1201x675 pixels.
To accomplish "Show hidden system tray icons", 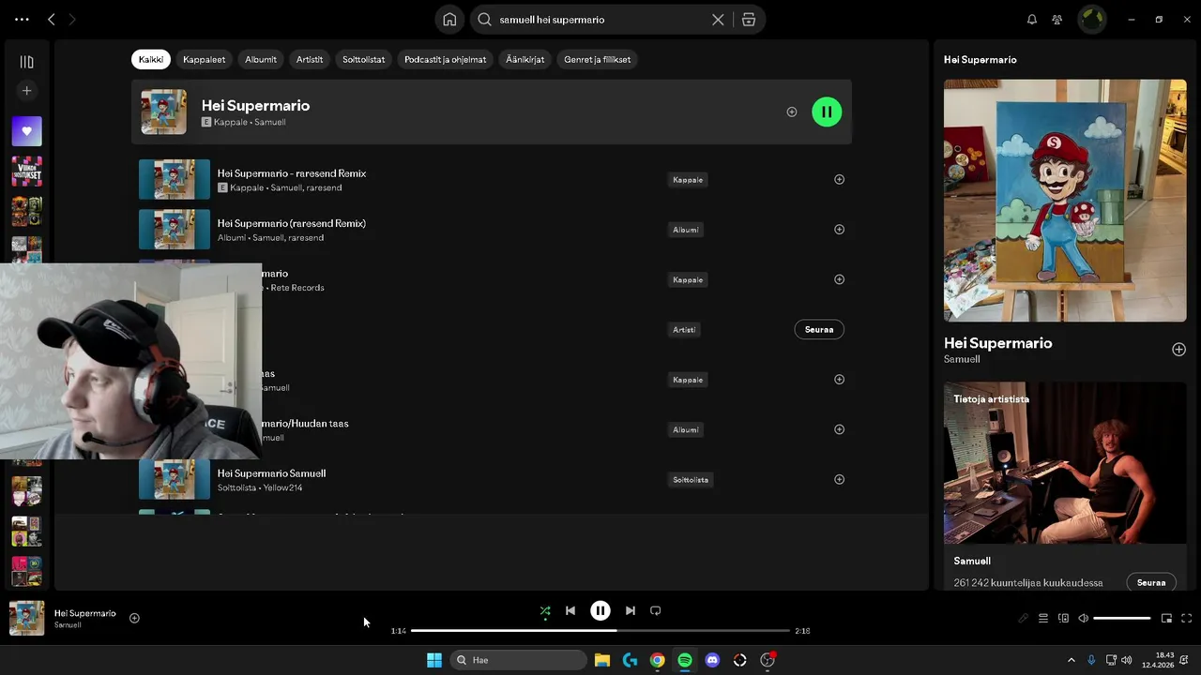I will pos(1072,660).
